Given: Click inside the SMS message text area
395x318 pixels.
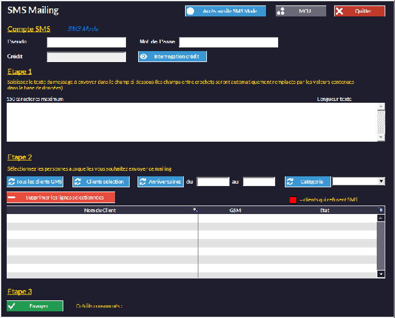Looking at the screenshot, I should tap(191, 122).
